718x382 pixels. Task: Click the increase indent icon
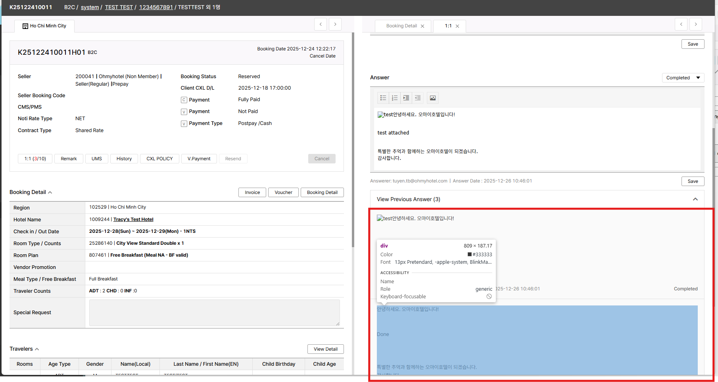tap(406, 98)
